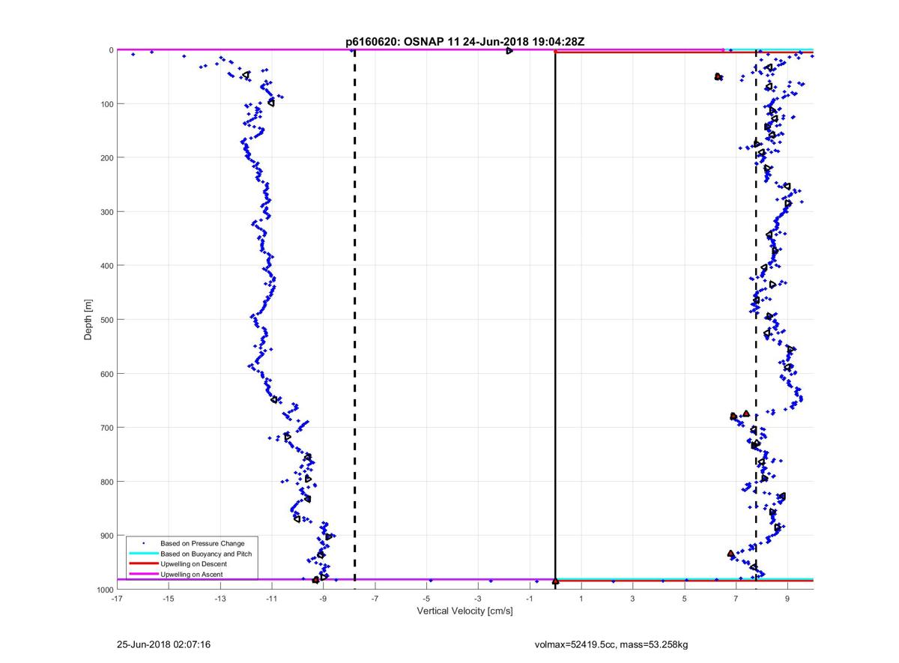
Task: Click the positive '1' x-axis tick label
Action: (x=581, y=599)
